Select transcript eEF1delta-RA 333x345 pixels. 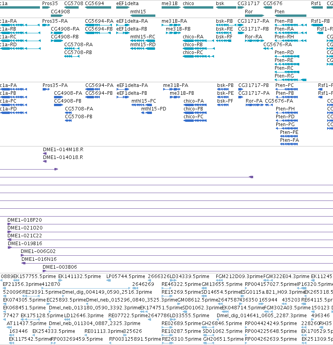(x=132, y=21)
